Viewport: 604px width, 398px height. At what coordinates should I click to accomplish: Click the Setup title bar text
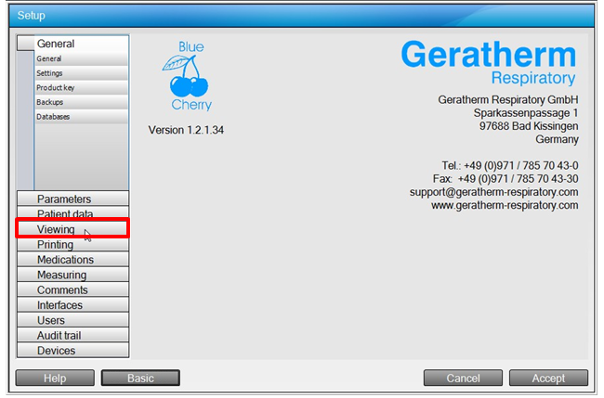(32, 16)
